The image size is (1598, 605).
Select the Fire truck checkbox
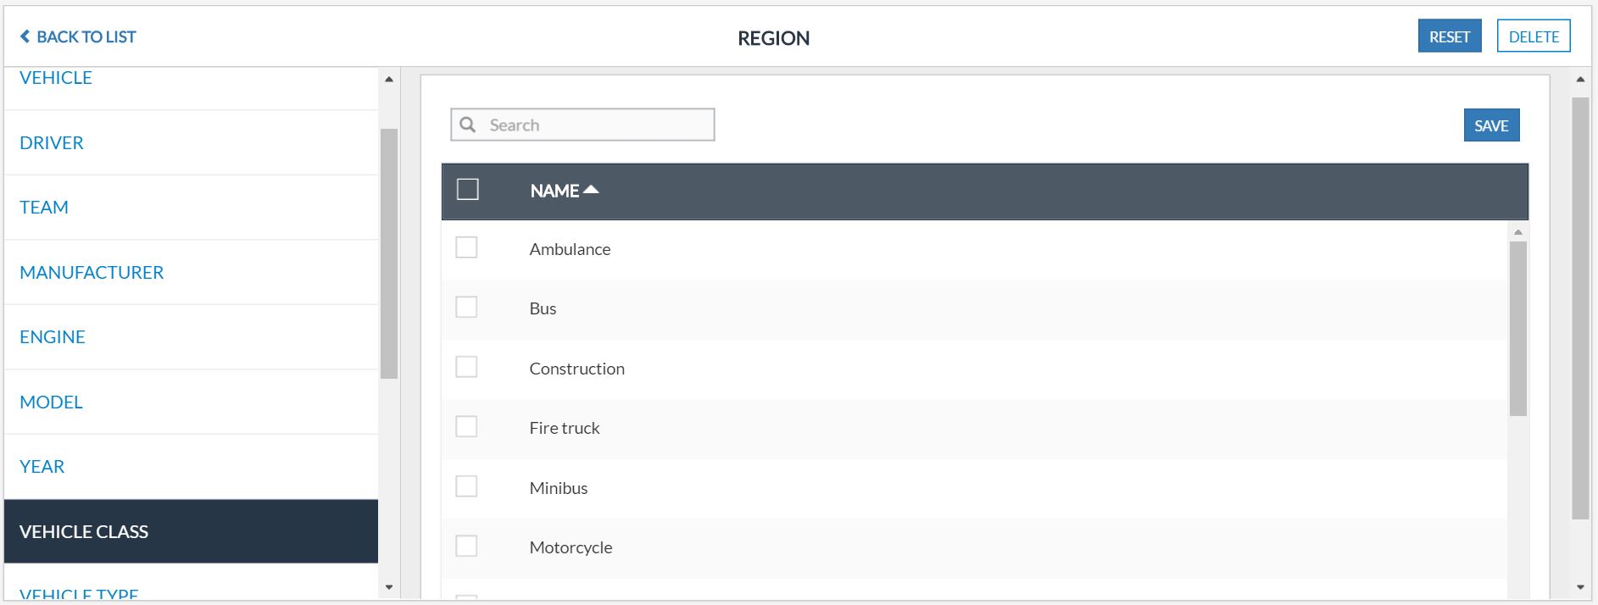pyautogui.click(x=466, y=426)
